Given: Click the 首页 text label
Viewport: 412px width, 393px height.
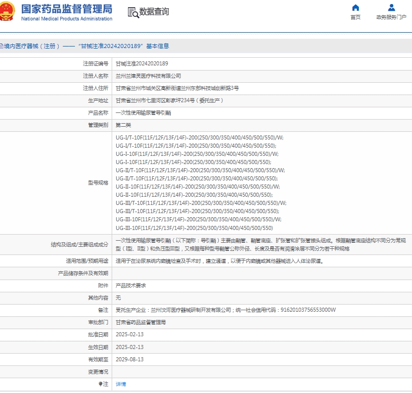Looking at the screenshot, I should [x=355, y=17].
